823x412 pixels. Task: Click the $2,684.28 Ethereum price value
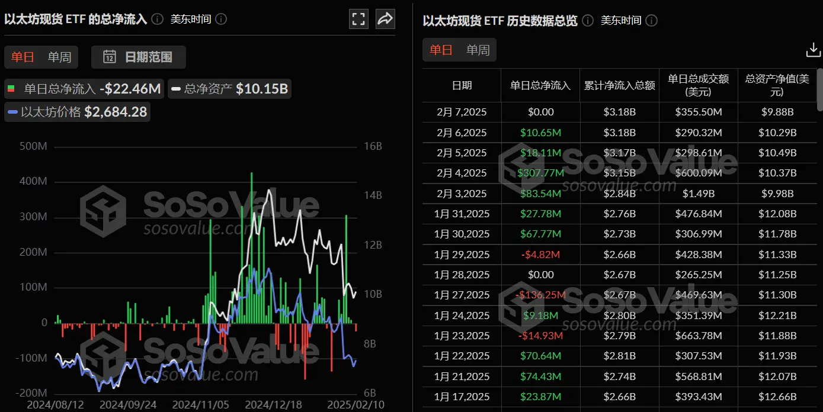(x=116, y=111)
